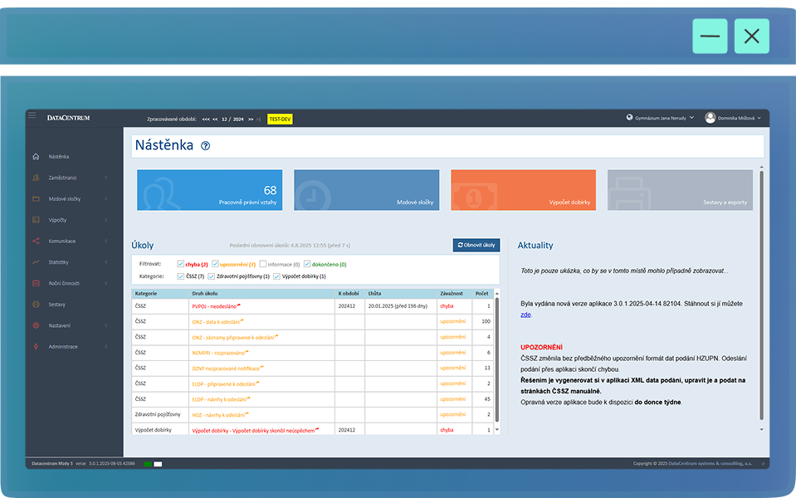Click the globe icon by Gymnázium Jana Nerudy
Viewport: 796px width, 498px height.
[629, 117]
